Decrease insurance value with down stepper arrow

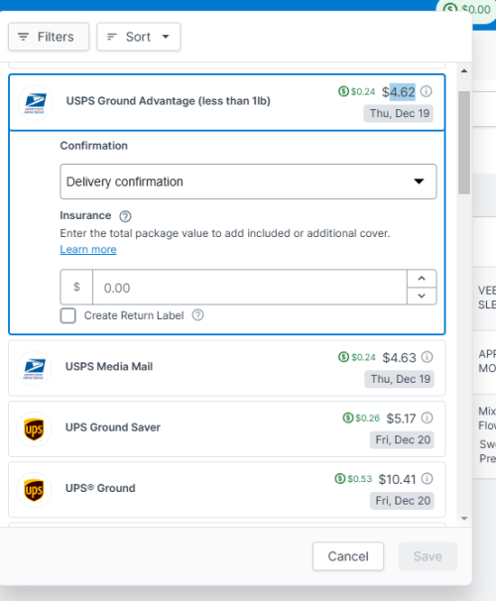(422, 296)
